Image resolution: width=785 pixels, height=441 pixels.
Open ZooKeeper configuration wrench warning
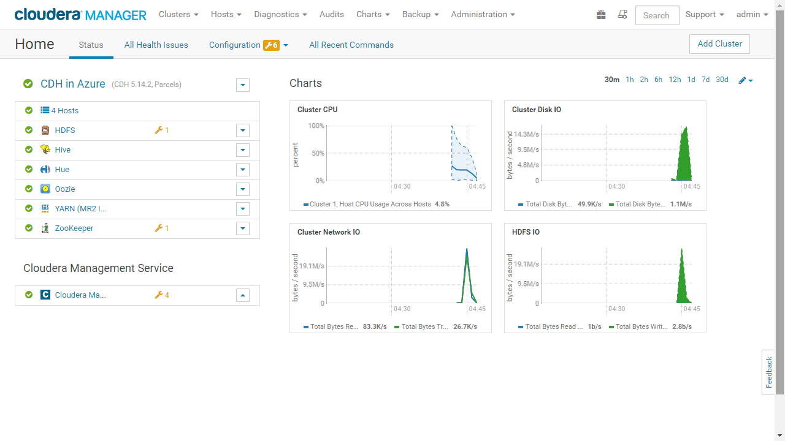pyautogui.click(x=162, y=228)
